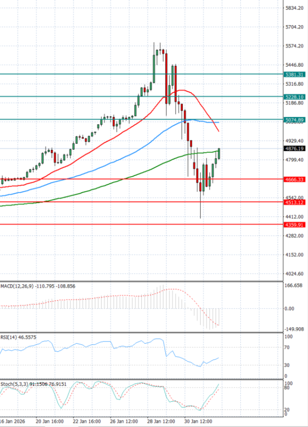Select the 4513.12 red price tag
The height and width of the screenshot is (427, 308).
(295, 202)
